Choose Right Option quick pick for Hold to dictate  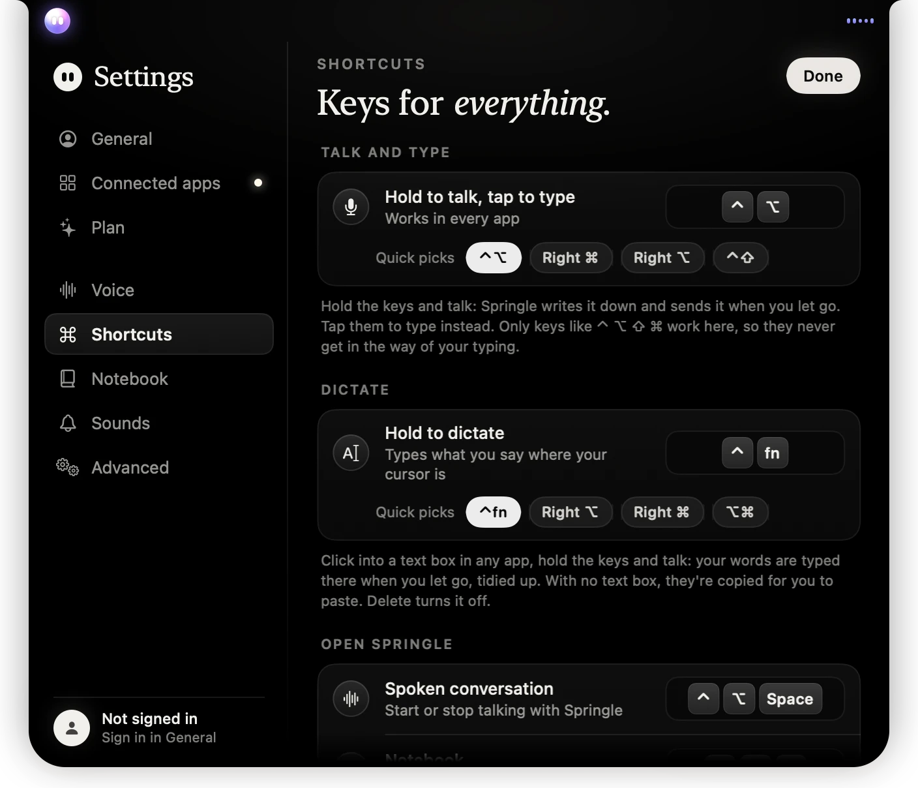point(570,512)
